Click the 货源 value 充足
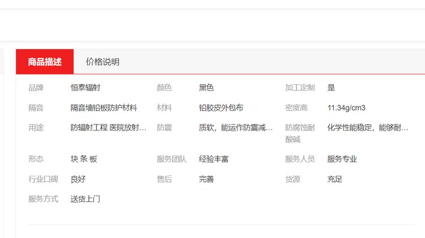 [x=334, y=179]
